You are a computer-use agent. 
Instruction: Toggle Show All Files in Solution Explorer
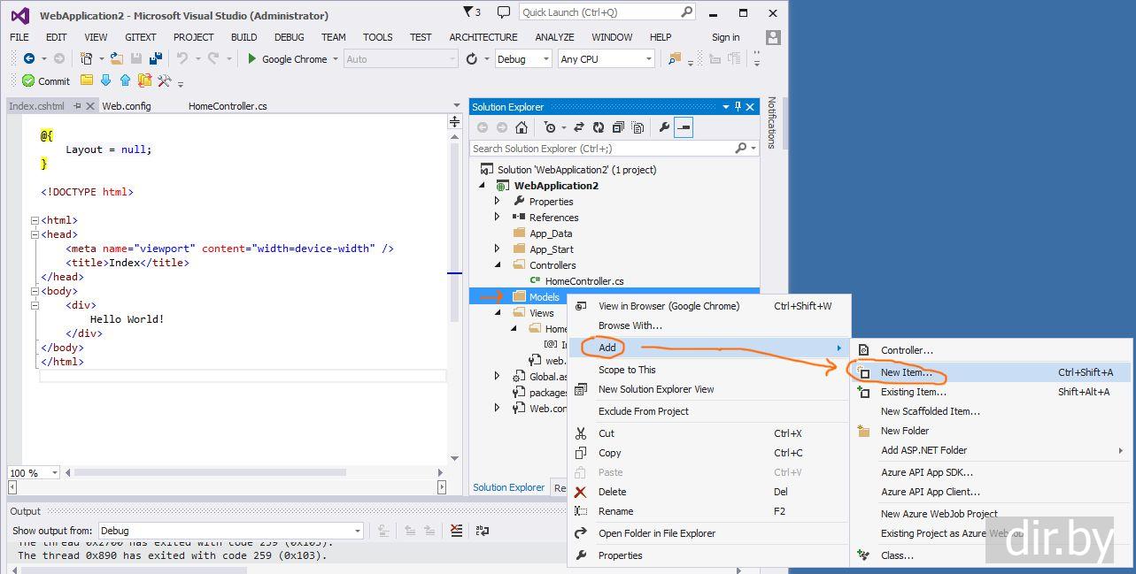(638, 127)
